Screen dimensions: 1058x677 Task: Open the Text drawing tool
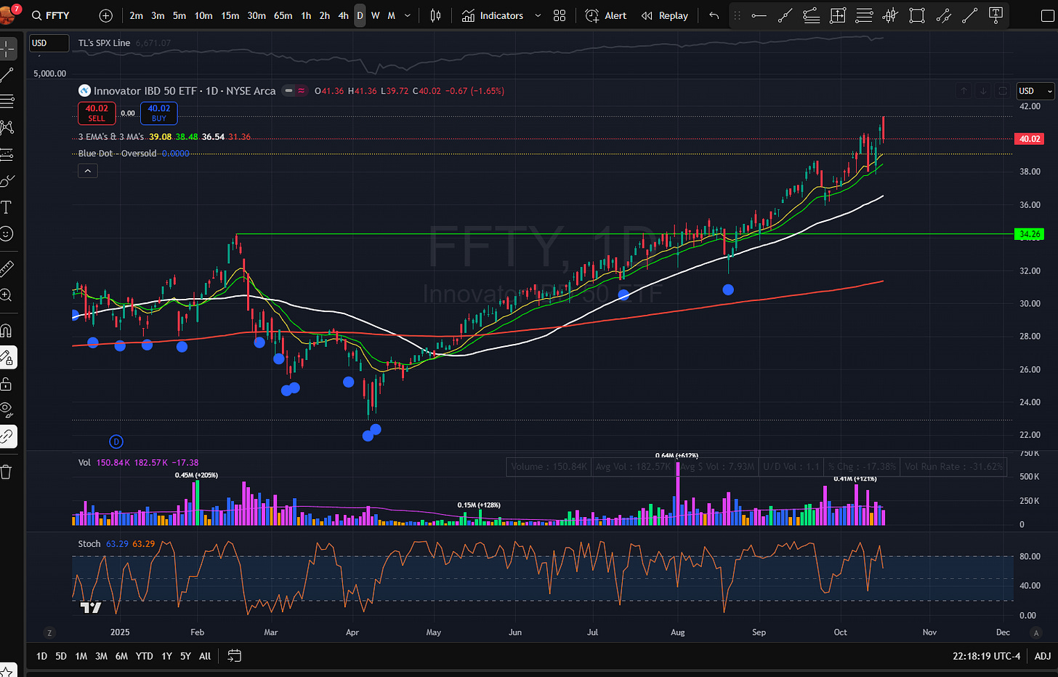8,208
